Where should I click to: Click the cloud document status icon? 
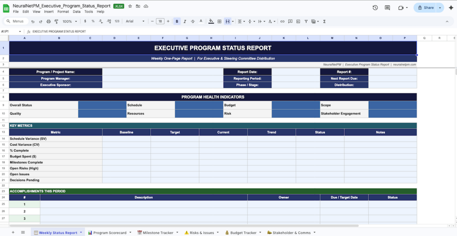coord(146,6)
